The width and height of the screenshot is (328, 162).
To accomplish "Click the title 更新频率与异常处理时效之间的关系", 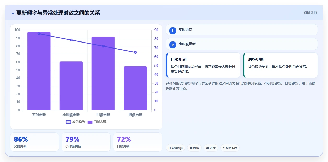I will pyautogui.click(x=58, y=13).
